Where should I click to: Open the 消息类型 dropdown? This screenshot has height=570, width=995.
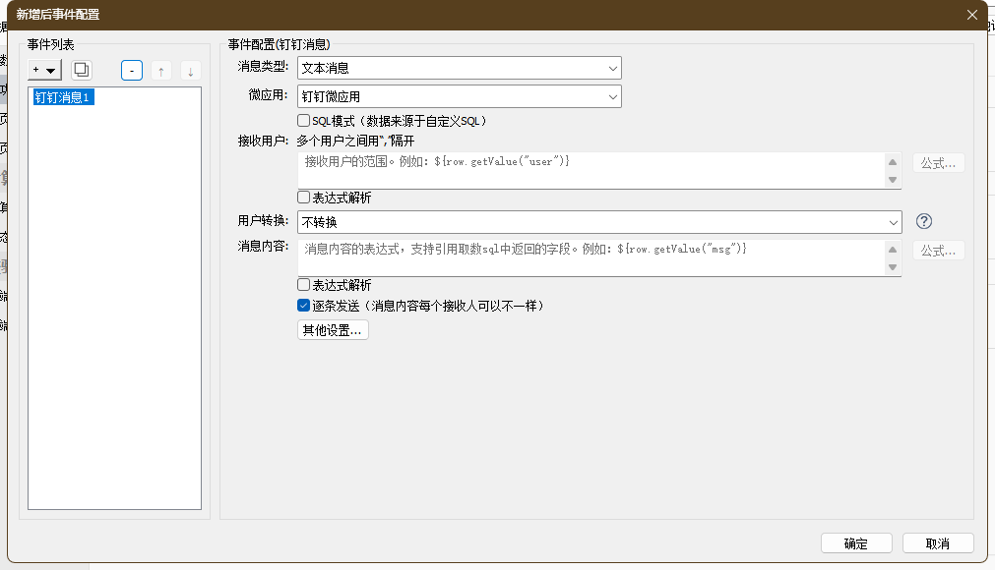460,68
